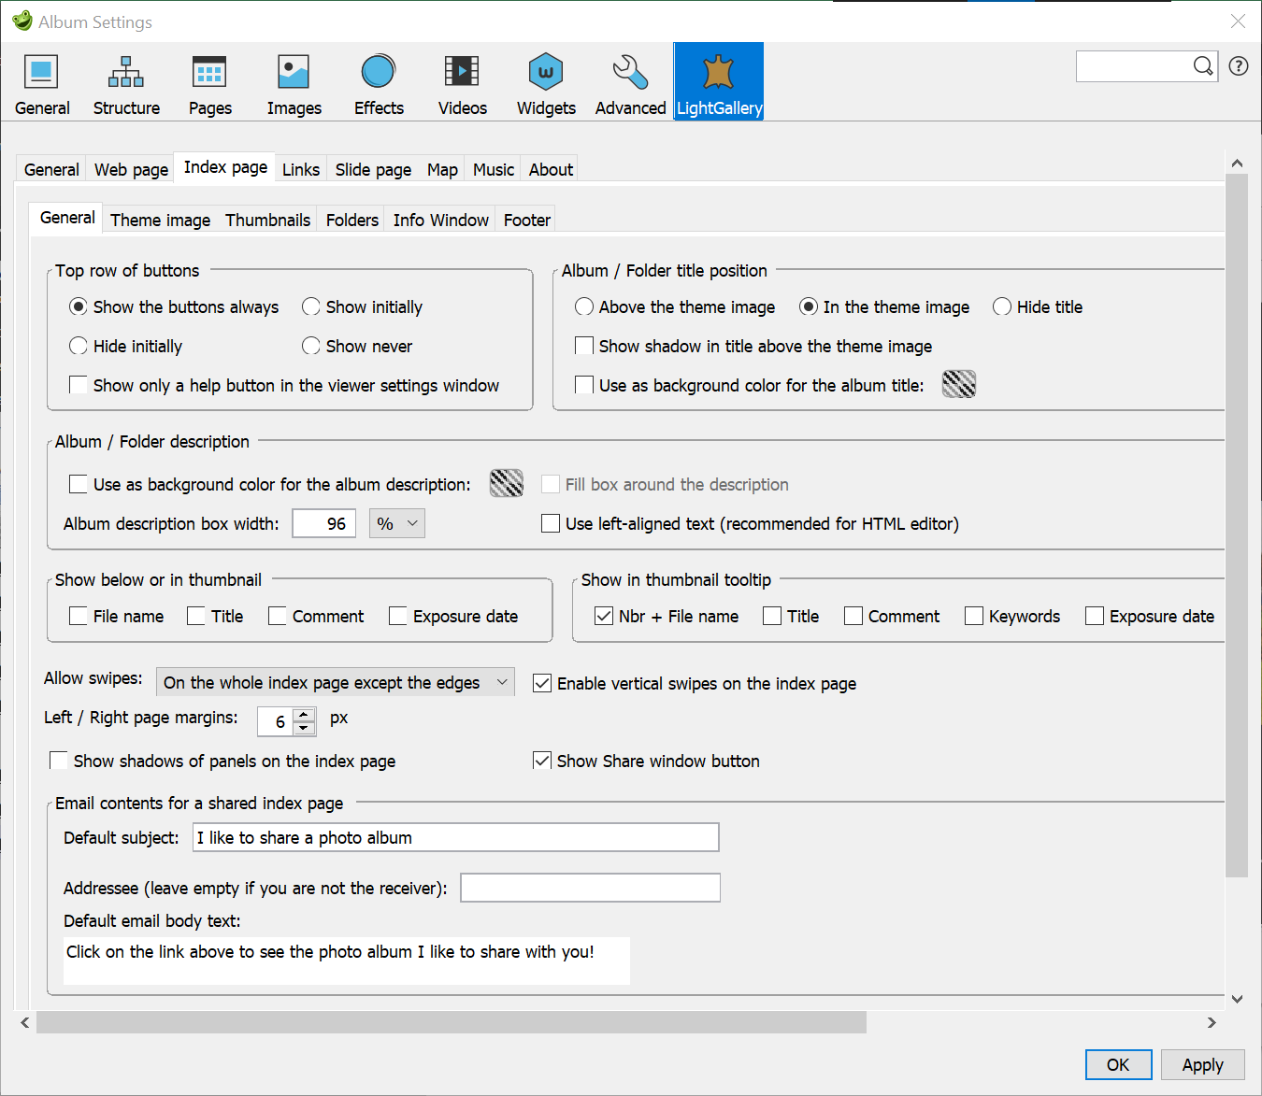Open the description box width unit dropdown
The width and height of the screenshot is (1262, 1096).
[396, 523]
